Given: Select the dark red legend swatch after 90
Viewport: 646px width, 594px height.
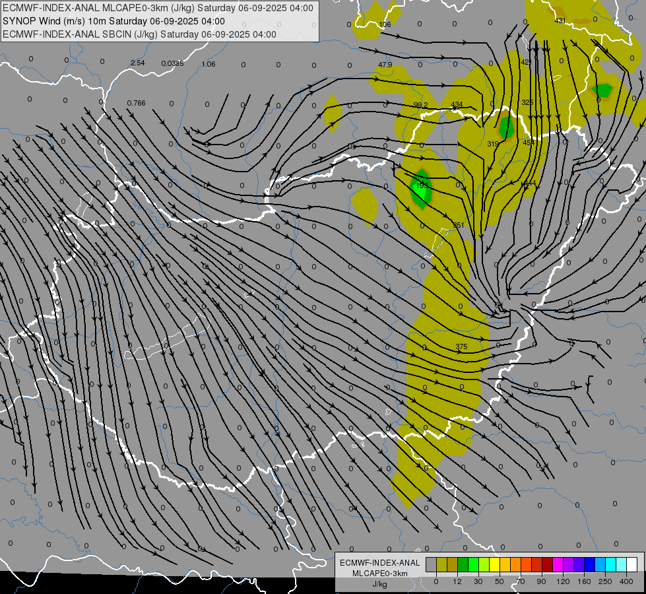Looking at the screenshot, I should (x=547, y=564).
